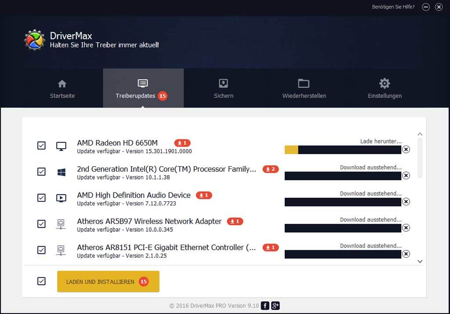The image size is (450, 314).
Task: Click the download badge for AMD High Definition Audio
Action: (204, 195)
